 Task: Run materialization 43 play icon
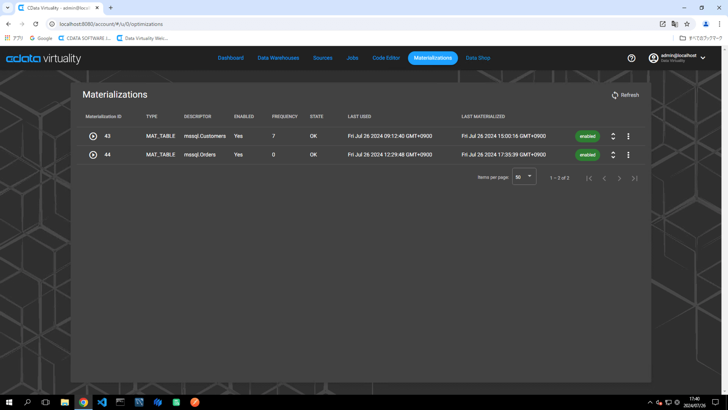pos(93,136)
